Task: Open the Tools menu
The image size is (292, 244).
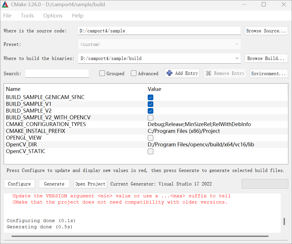Action: point(27,16)
